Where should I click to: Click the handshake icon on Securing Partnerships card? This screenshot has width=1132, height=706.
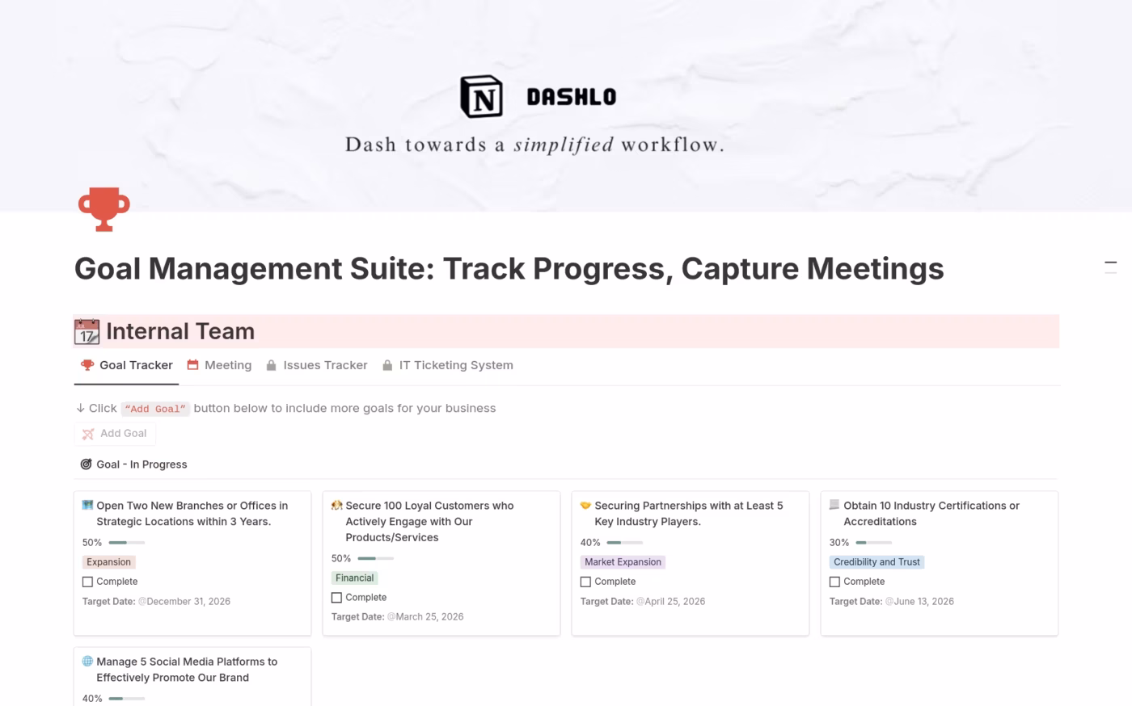585,505
